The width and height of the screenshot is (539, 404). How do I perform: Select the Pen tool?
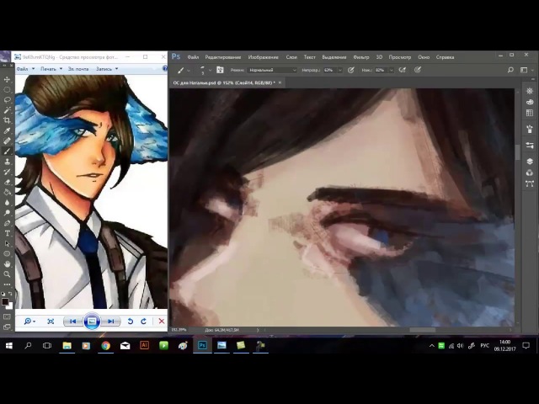coord(7,223)
